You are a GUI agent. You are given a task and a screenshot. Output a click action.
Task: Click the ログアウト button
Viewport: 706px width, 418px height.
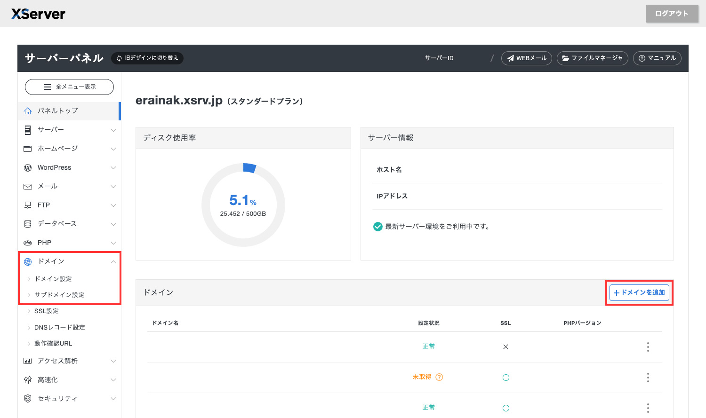(672, 14)
